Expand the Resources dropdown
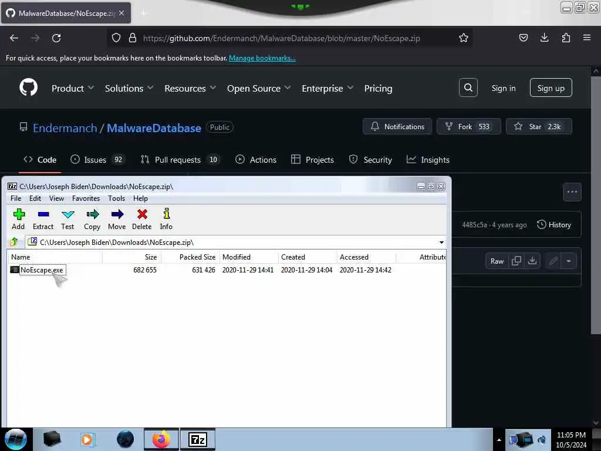Viewport: 601px width, 451px height. pyautogui.click(x=190, y=88)
